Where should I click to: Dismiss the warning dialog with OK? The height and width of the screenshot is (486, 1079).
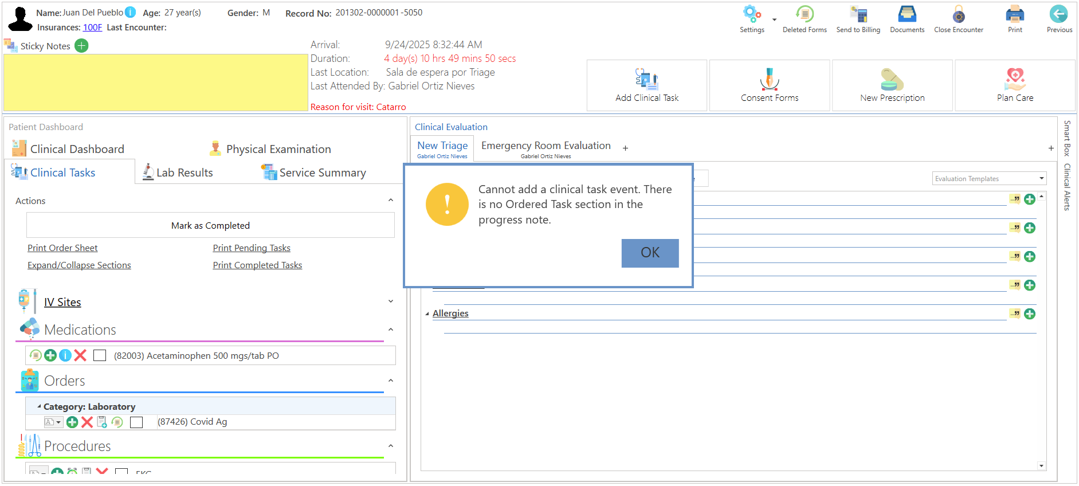click(650, 253)
